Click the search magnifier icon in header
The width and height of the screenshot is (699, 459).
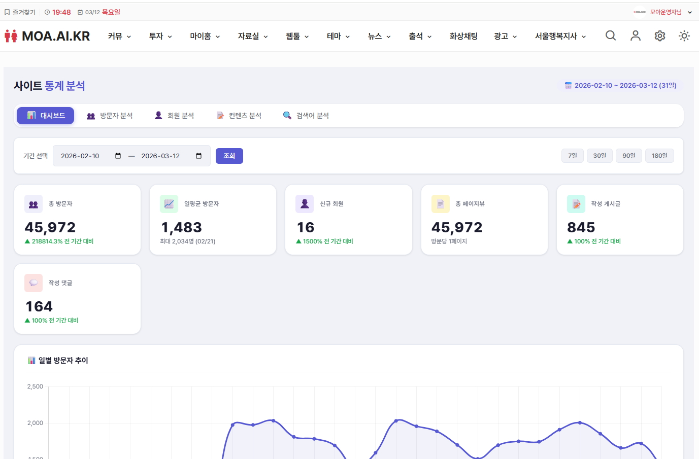(611, 36)
